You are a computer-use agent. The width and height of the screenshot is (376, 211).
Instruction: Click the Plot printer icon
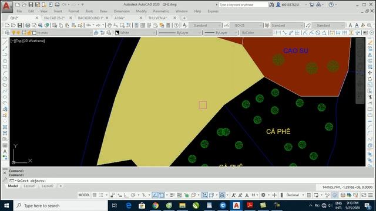28,25
